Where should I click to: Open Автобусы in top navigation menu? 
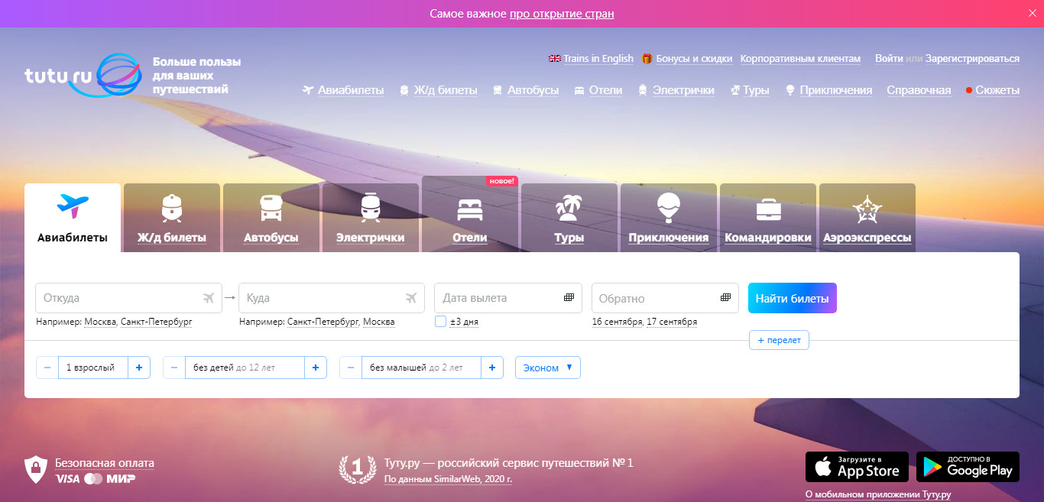(x=533, y=90)
